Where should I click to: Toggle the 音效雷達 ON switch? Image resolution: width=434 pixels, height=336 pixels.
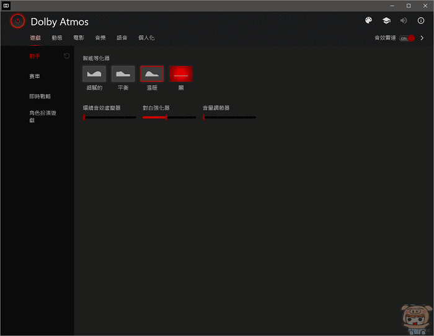click(407, 38)
